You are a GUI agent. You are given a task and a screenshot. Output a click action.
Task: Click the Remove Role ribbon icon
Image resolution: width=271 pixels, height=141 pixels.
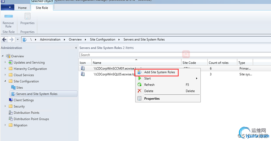click(x=8, y=16)
